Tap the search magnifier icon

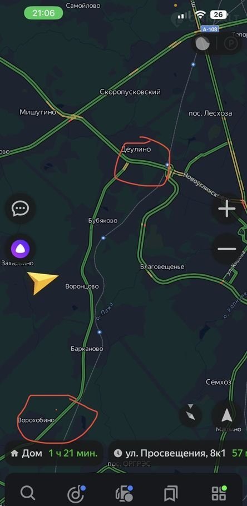(28, 493)
